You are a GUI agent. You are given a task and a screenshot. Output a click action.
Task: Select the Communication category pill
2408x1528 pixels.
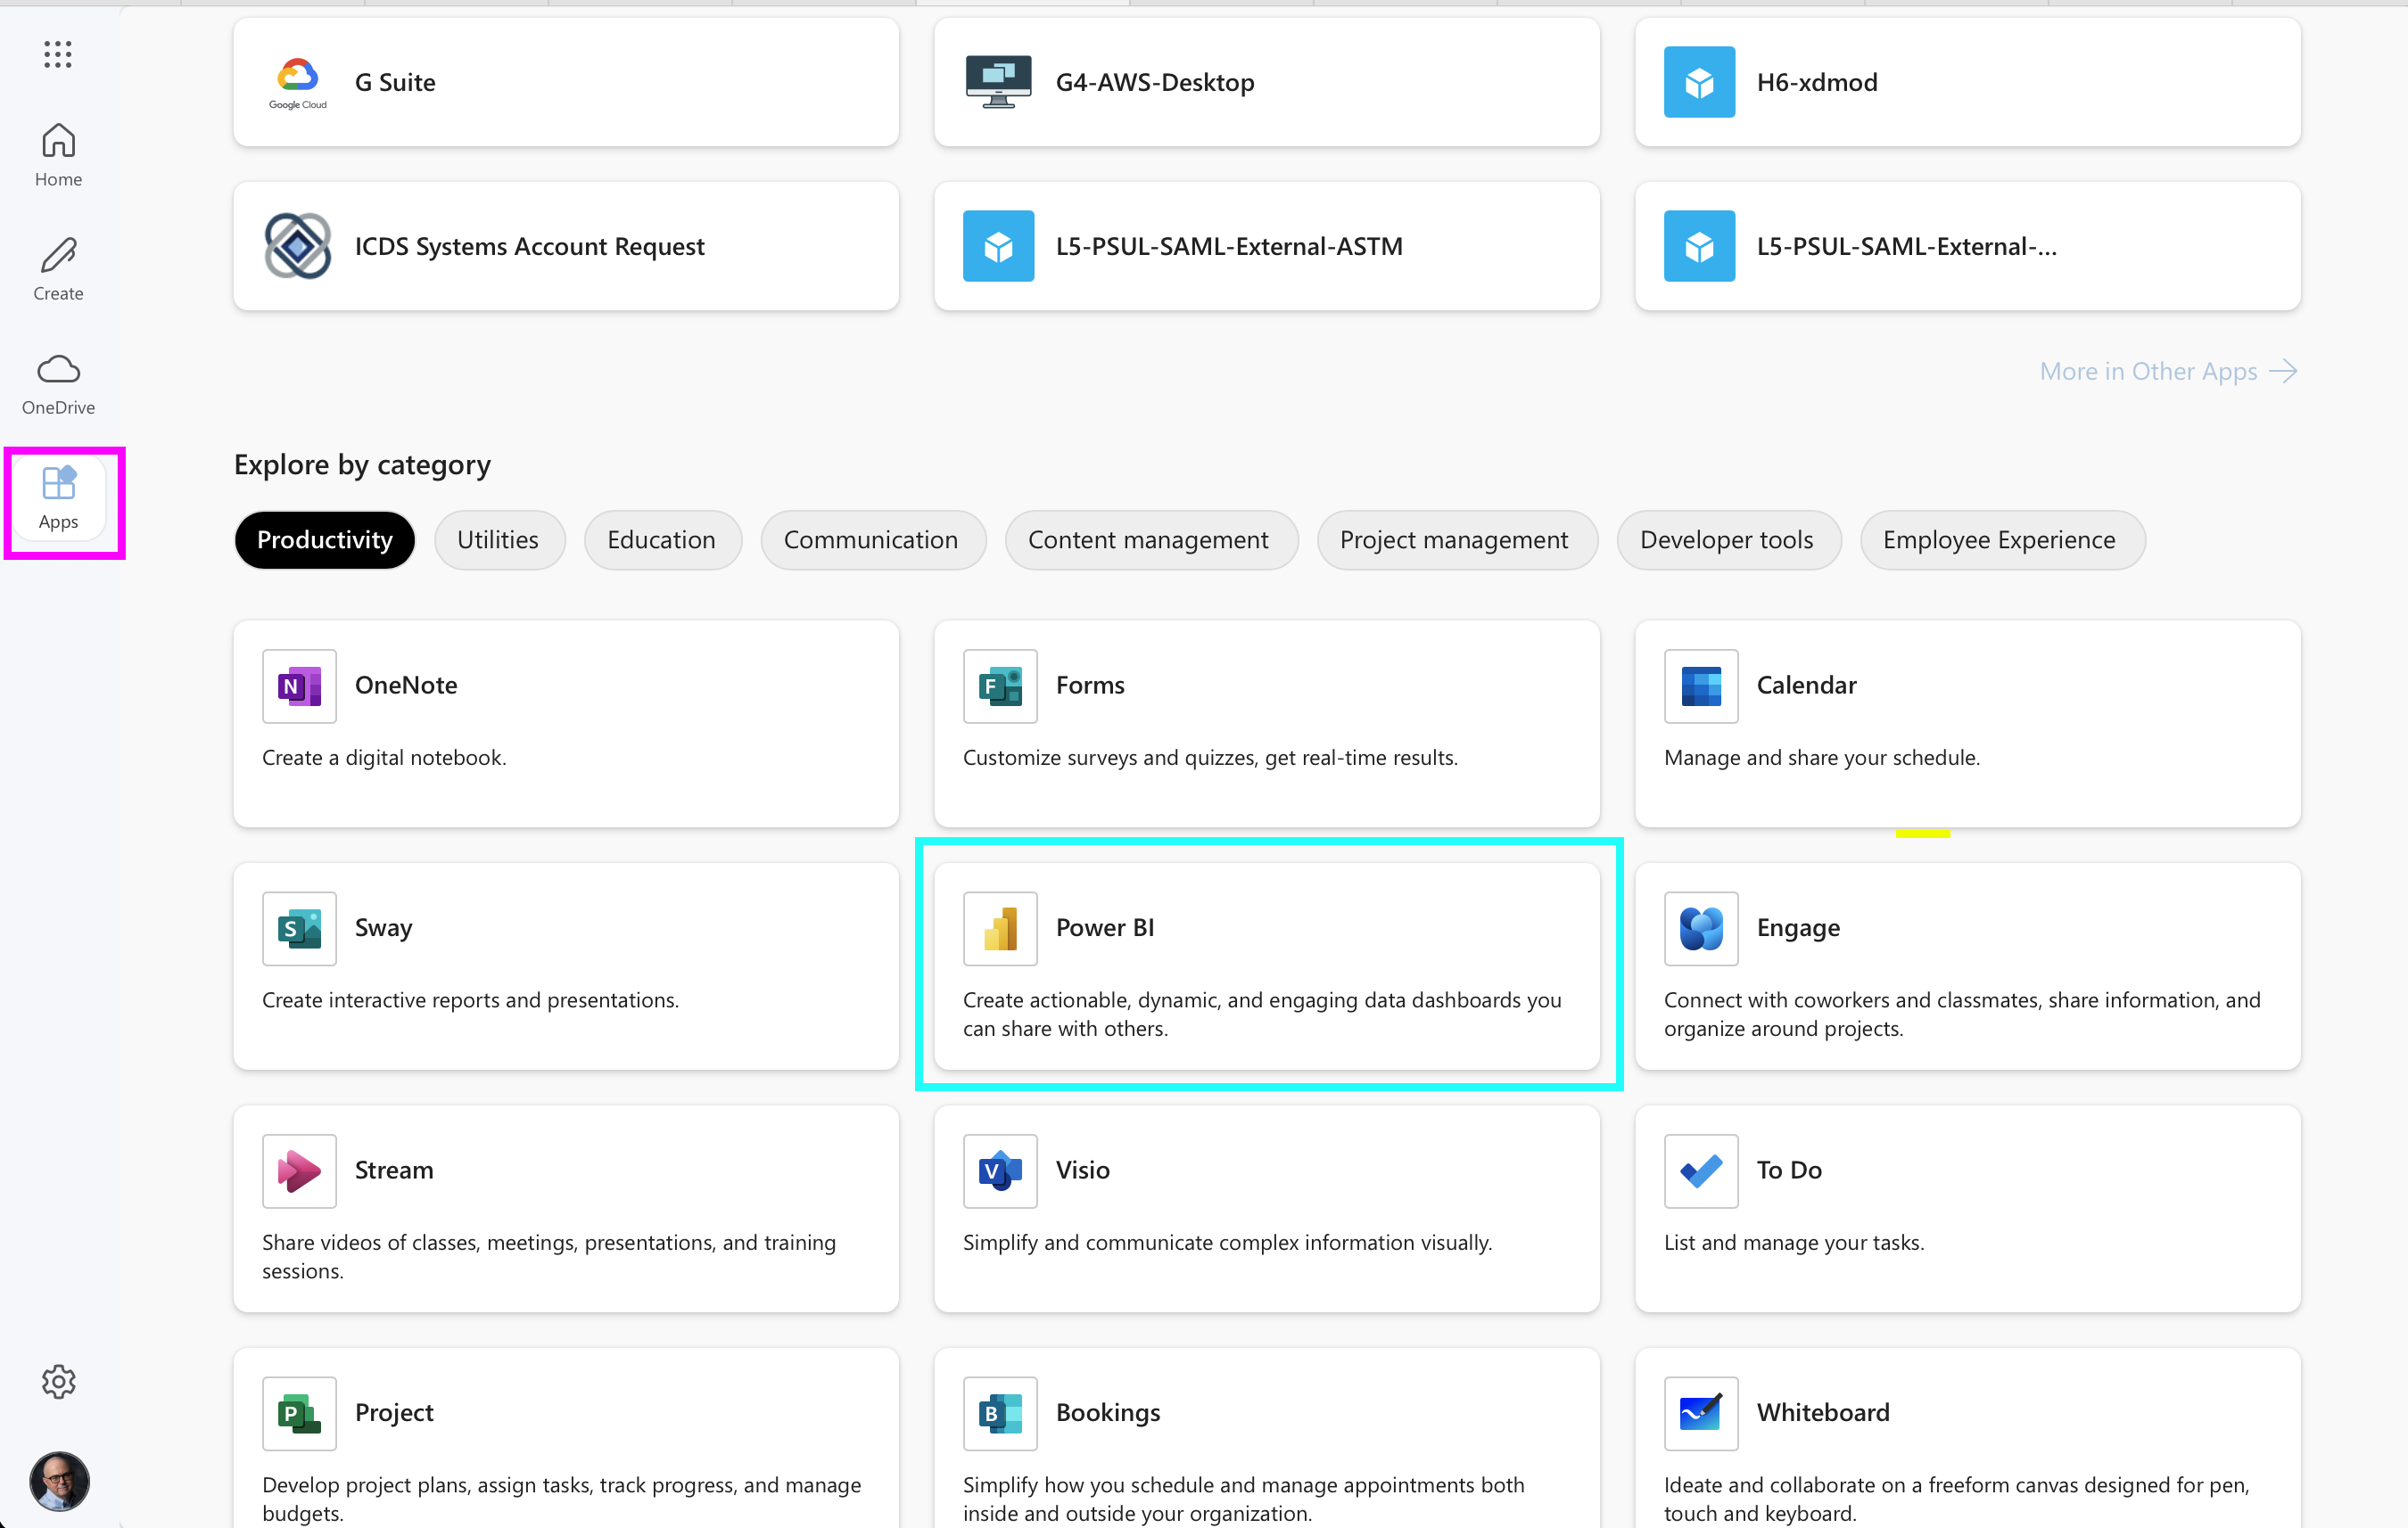(x=870, y=539)
